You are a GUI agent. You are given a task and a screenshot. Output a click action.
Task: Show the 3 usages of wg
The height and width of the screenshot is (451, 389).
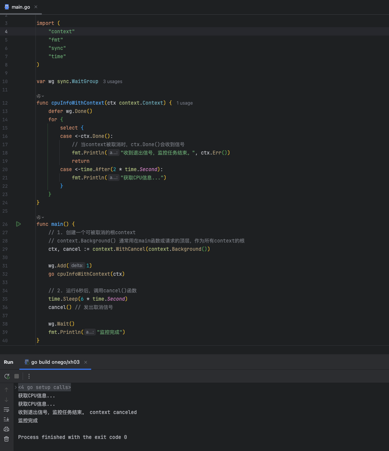[x=112, y=82]
